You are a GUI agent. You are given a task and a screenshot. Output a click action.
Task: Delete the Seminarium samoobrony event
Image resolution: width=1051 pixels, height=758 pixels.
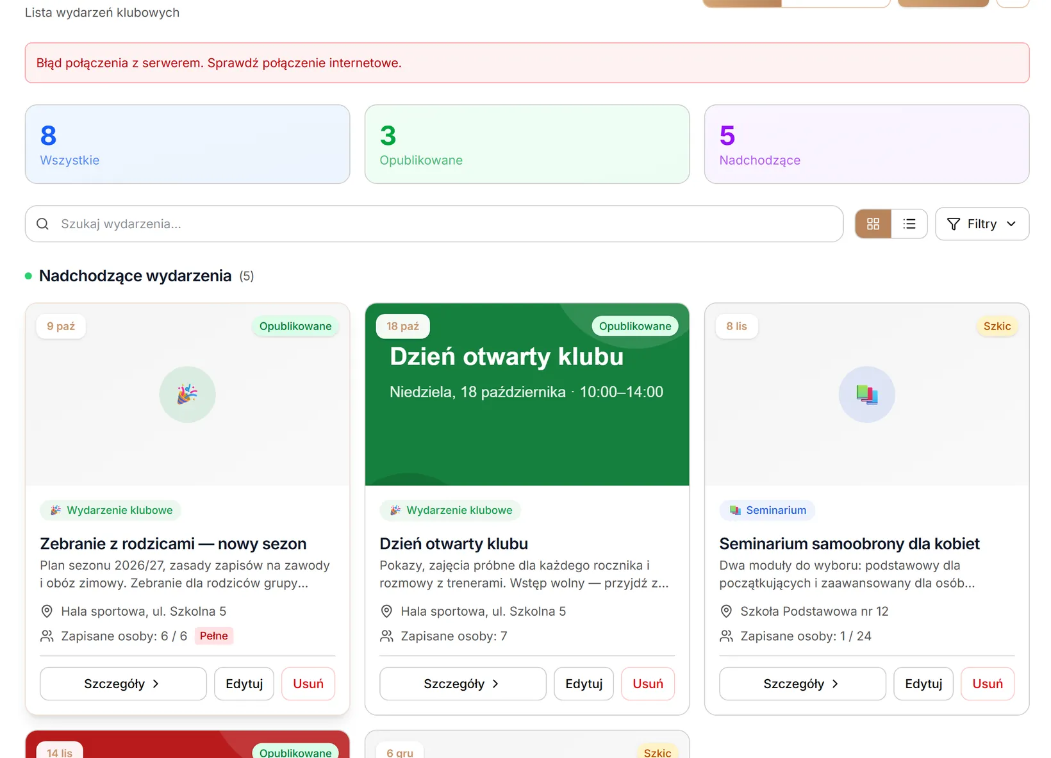coord(988,684)
